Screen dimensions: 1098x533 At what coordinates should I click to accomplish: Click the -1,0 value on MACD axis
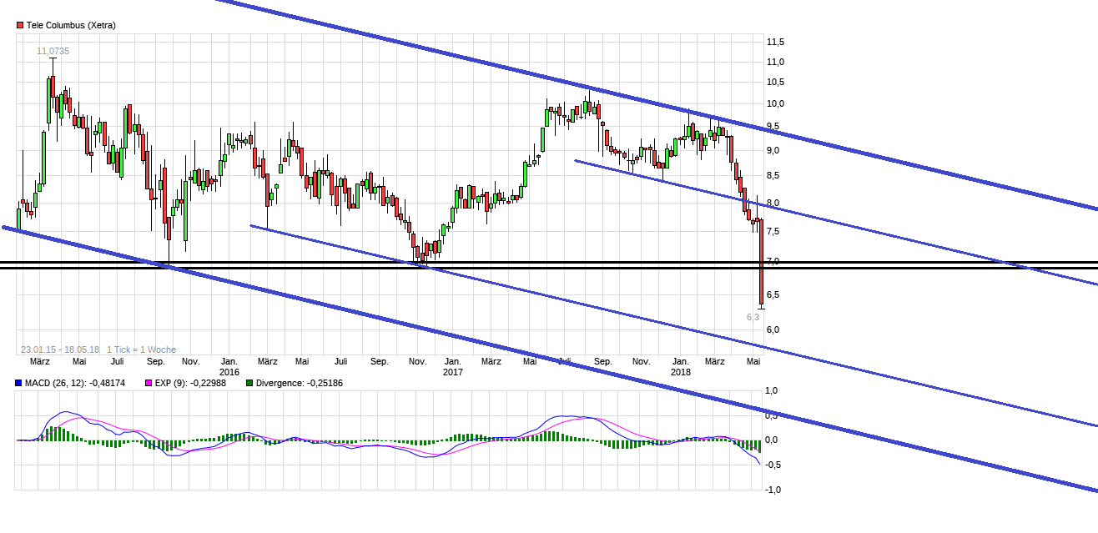771,490
